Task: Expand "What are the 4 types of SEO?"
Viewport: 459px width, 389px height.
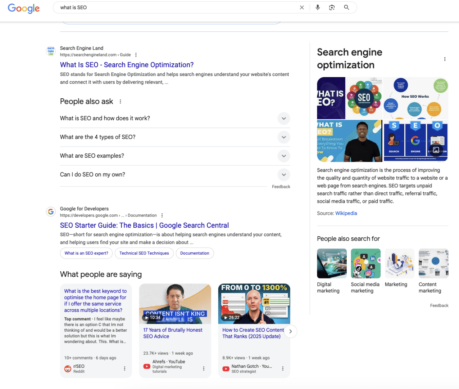Action: (x=175, y=137)
